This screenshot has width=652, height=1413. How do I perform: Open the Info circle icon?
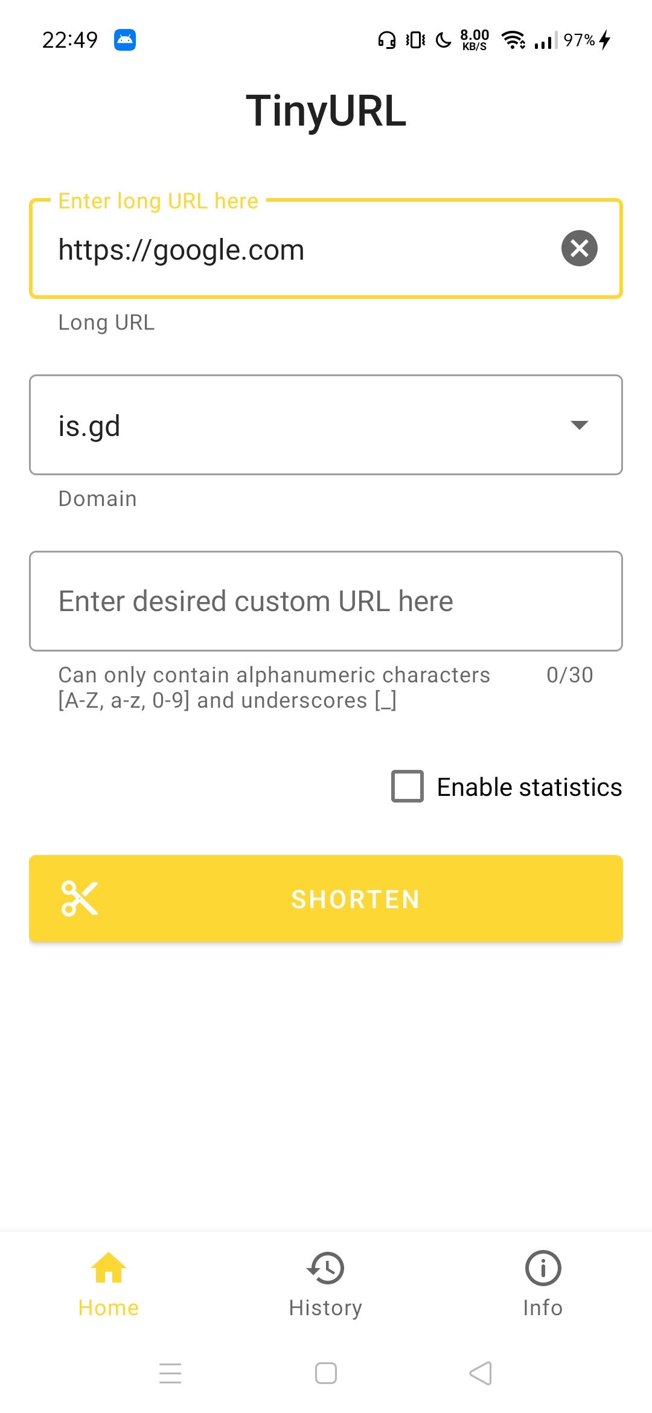point(543,1267)
